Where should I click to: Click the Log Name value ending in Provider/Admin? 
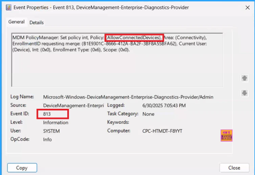coord(128,97)
